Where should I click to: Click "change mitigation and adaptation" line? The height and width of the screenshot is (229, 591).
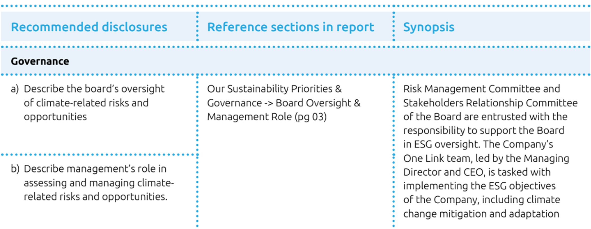[481, 214]
